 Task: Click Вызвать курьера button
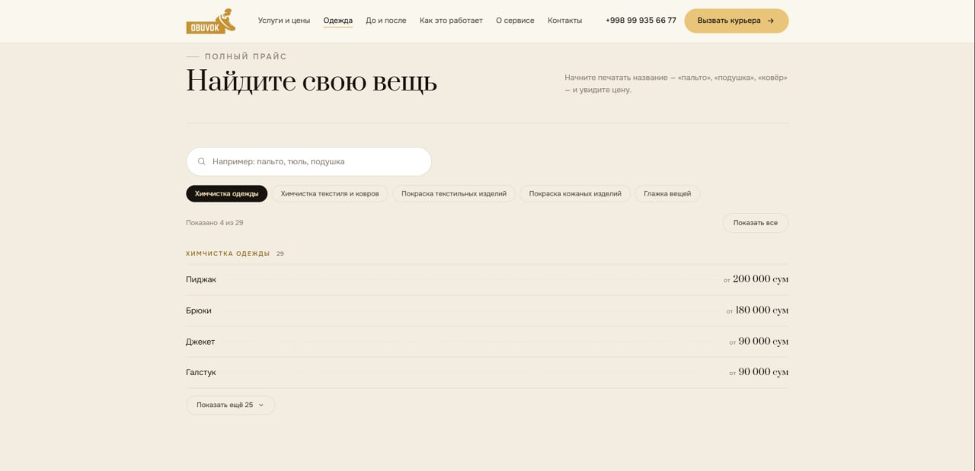(736, 21)
